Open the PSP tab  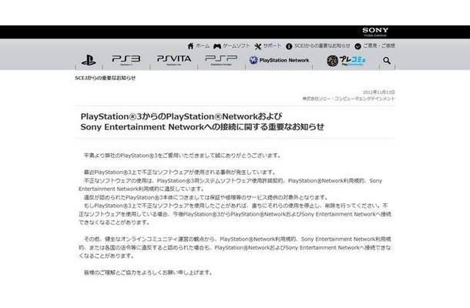click(x=221, y=60)
